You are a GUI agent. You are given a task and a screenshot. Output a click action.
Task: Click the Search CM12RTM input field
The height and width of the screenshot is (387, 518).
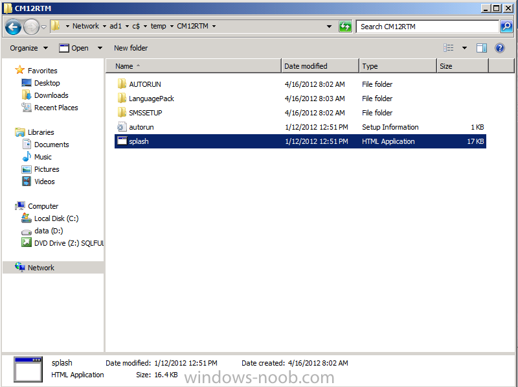pos(427,27)
